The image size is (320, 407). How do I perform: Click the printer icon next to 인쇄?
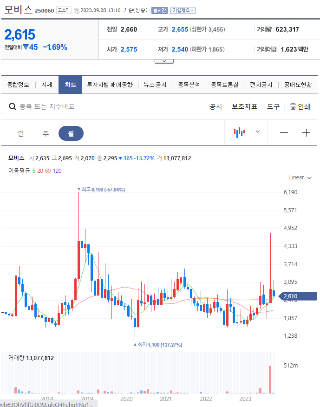pos(293,106)
